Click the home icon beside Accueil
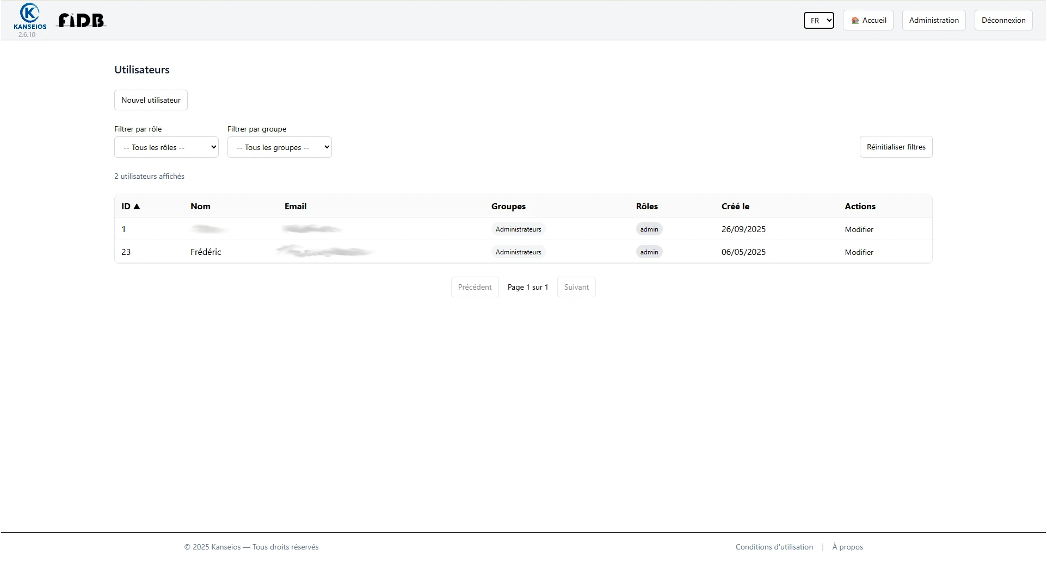Screen dimensions: 1047x562 tap(855, 20)
